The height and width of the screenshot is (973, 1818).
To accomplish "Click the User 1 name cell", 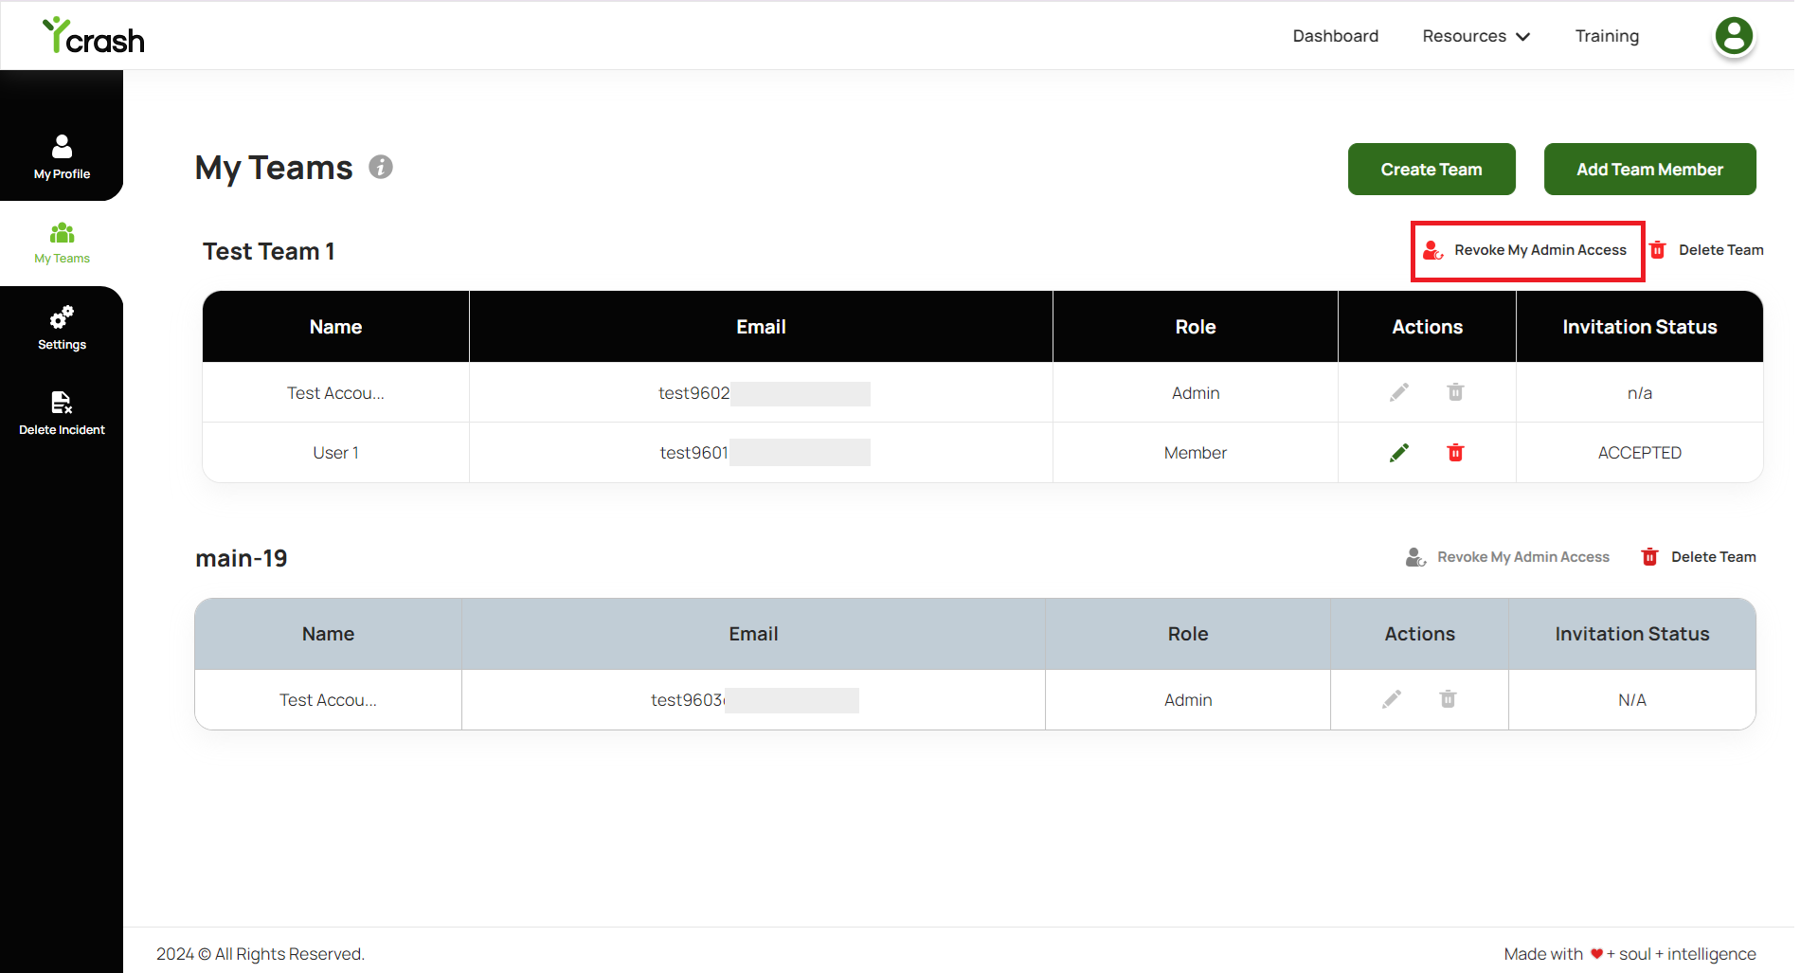I will point(335,453).
